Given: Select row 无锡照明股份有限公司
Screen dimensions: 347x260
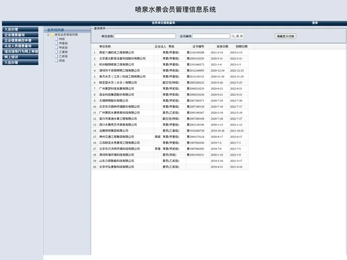Looking at the screenshot, I should pos(170,101).
